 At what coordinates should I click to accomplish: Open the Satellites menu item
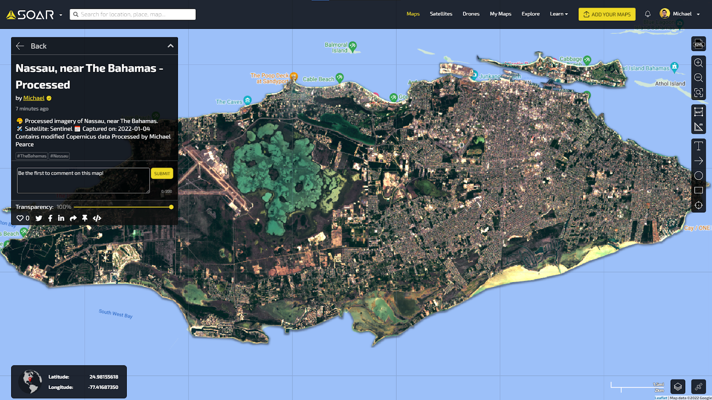441,14
